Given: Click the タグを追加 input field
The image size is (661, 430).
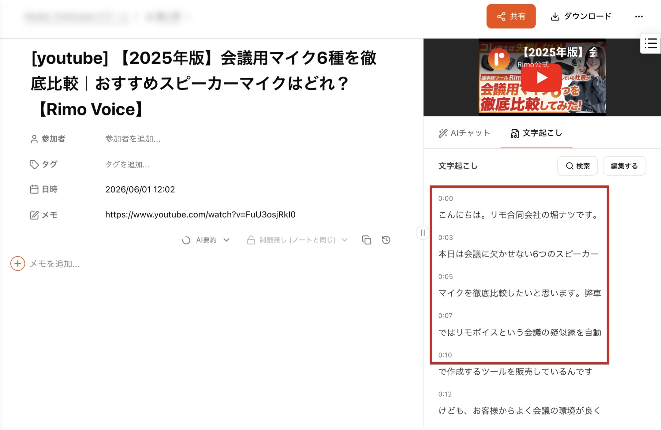Looking at the screenshot, I should pos(127,165).
